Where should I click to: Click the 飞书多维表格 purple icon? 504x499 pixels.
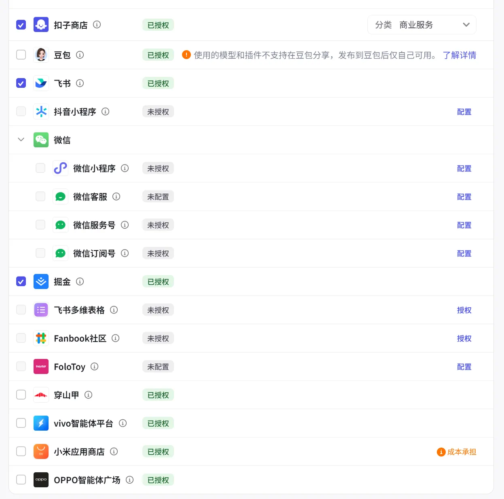[41, 309]
